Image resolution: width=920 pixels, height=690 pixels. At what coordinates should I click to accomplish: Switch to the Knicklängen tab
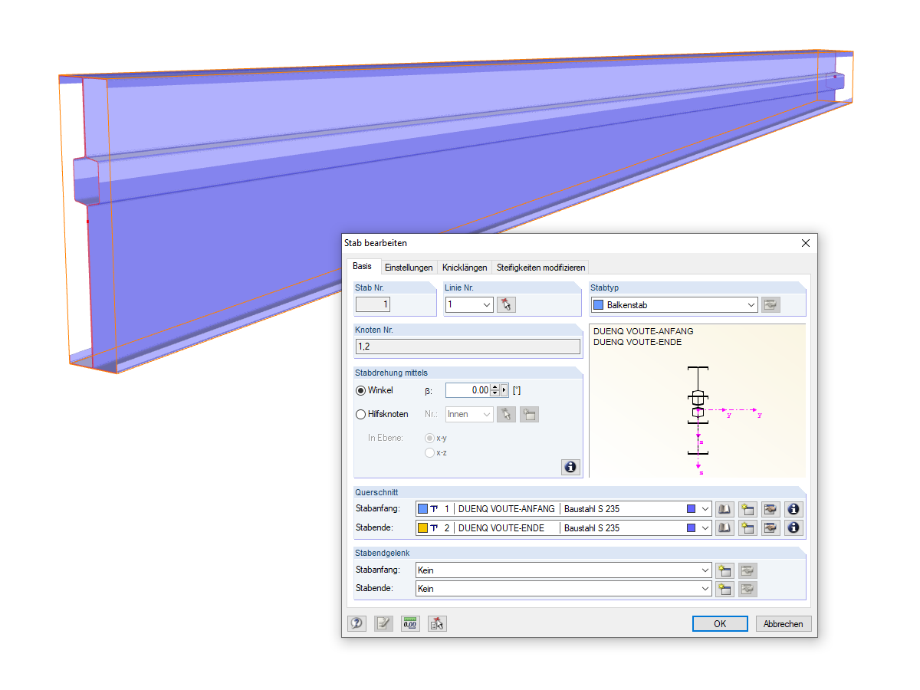pyautogui.click(x=465, y=268)
